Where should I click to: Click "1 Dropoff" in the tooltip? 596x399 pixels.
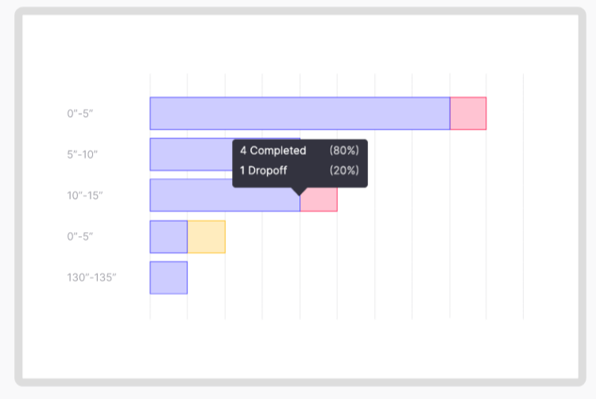(x=264, y=170)
